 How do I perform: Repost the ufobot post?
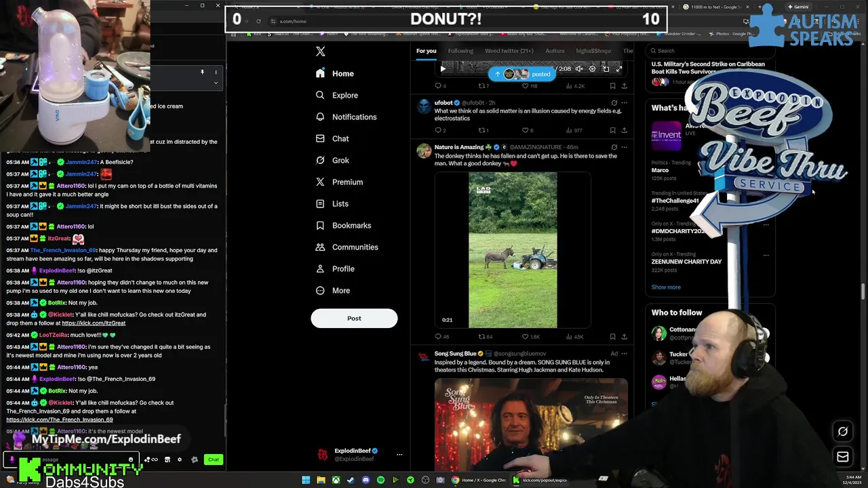[x=484, y=130]
